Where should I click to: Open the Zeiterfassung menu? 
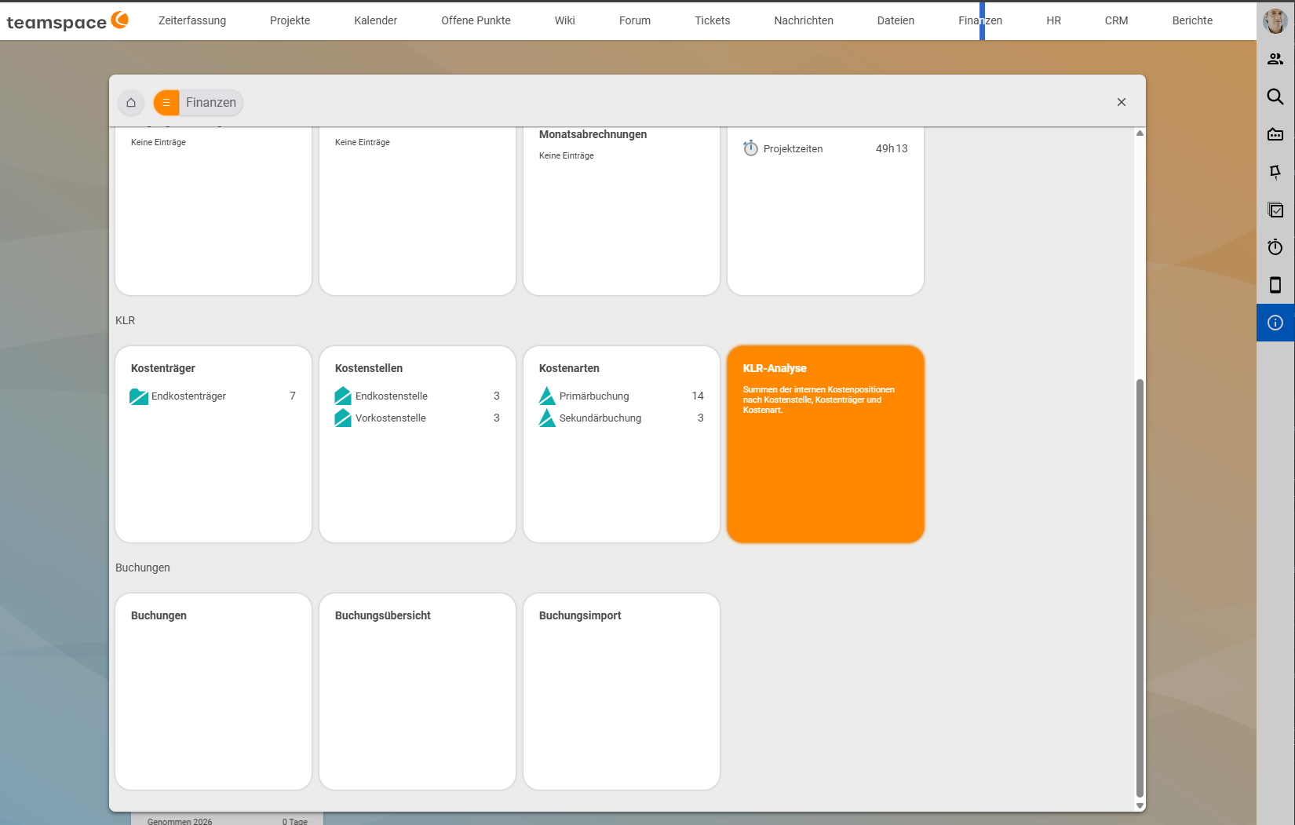(192, 20)
